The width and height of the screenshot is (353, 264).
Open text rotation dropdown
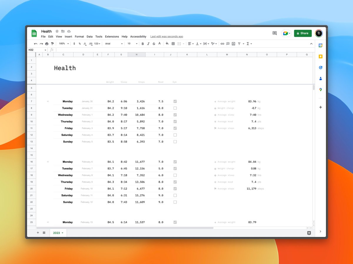point(214,44)
